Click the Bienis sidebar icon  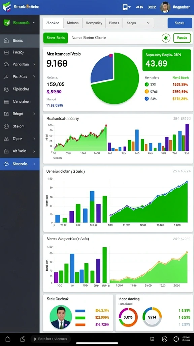pyautogui.click(x=6, y=41)
